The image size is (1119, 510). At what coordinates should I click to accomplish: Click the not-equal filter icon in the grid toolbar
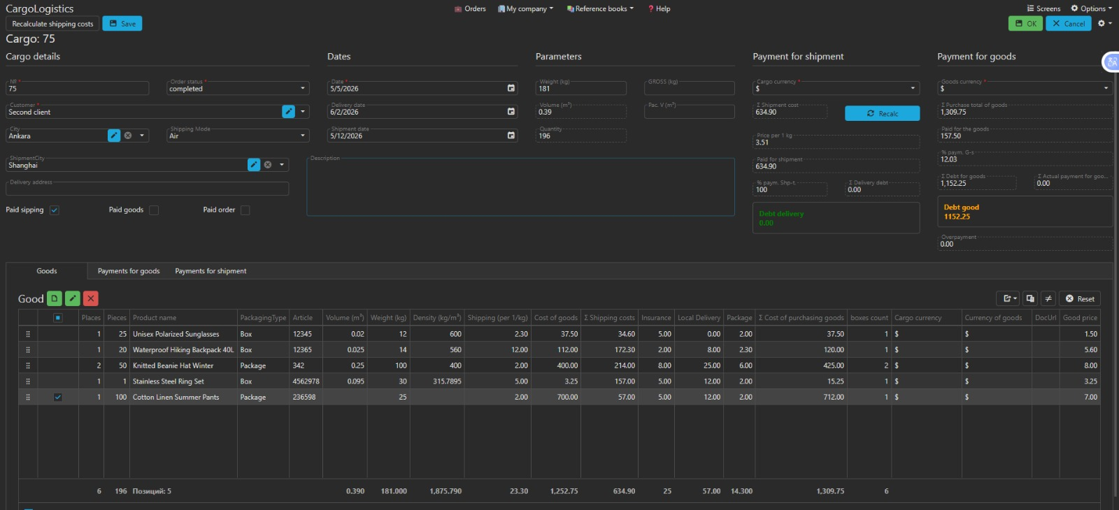pyautogui.click(x=1048, y=298)
